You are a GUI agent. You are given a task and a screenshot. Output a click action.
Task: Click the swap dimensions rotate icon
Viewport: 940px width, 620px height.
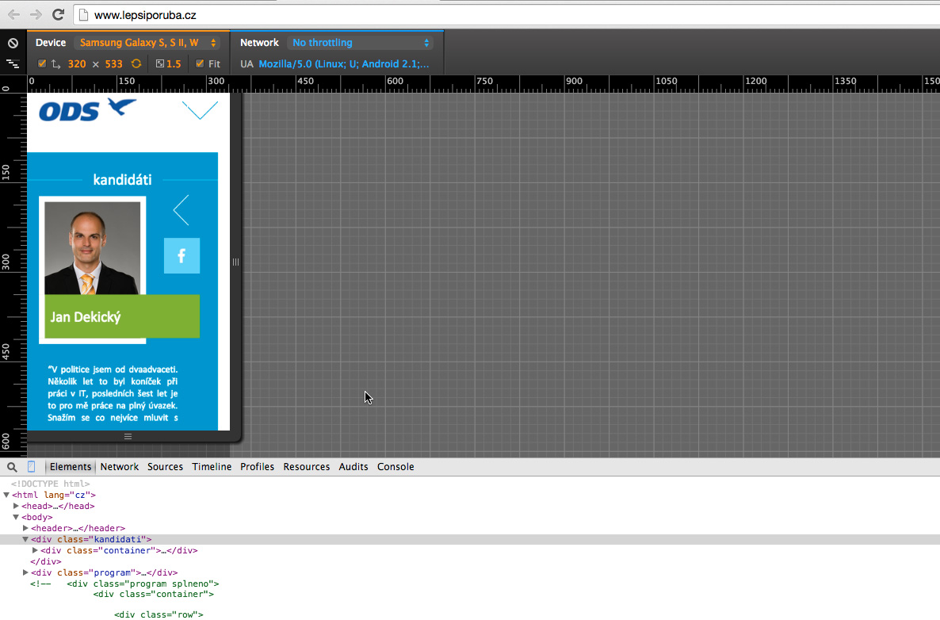(136, 63)
